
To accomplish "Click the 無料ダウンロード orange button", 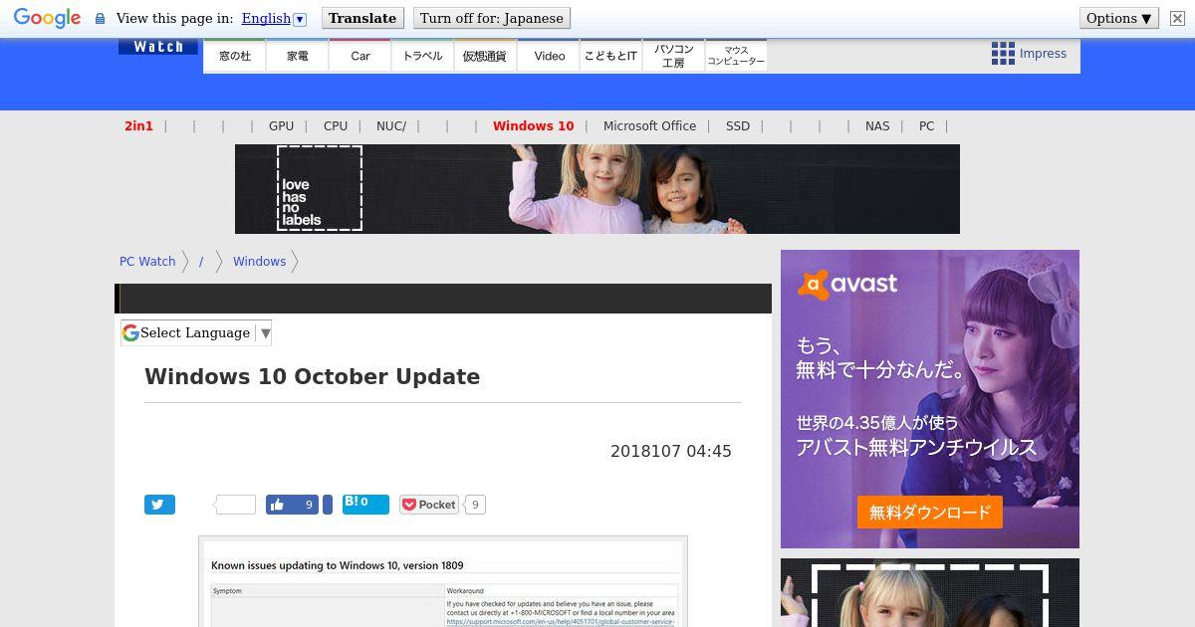I will click(x=930, y=513).
